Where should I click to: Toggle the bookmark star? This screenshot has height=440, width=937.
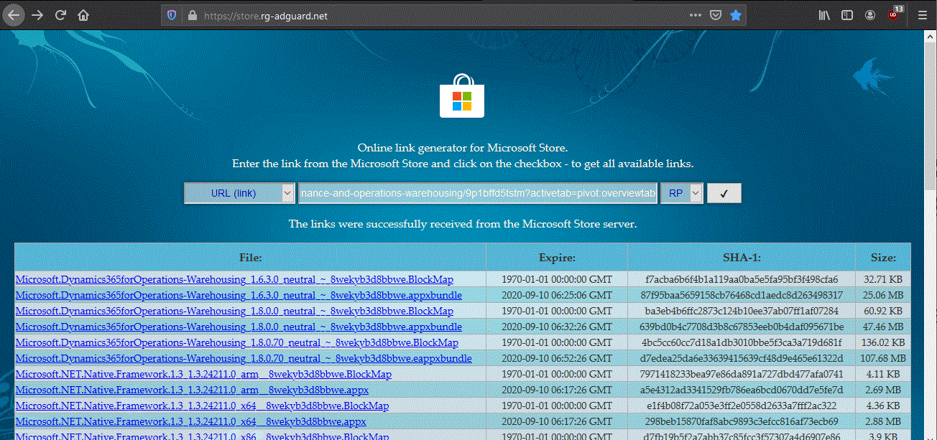[x=736, y=15]
